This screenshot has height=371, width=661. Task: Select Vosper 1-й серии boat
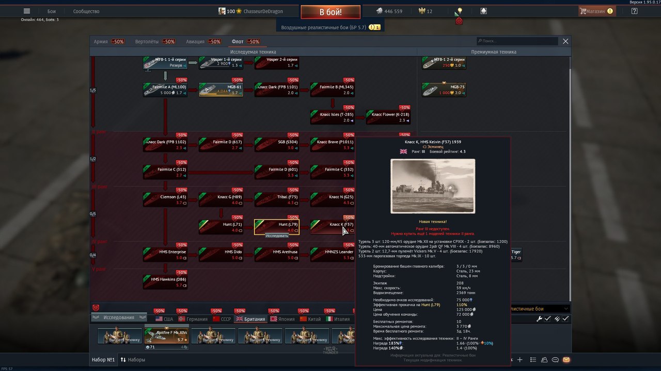pos(221,62)
